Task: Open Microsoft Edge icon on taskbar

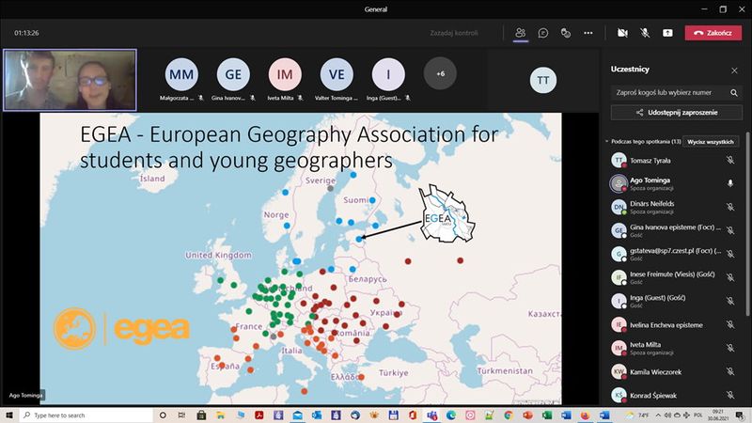Action: pos(451,415)
